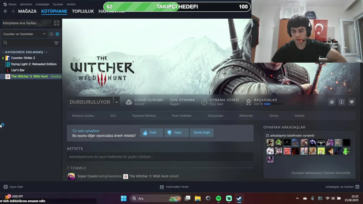
Task: Go forward with the right arrow
Action: 13,11
